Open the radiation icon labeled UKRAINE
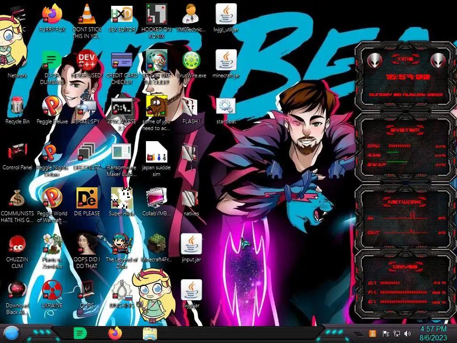Viewport: 457px width, 343px height. (52, 290)
